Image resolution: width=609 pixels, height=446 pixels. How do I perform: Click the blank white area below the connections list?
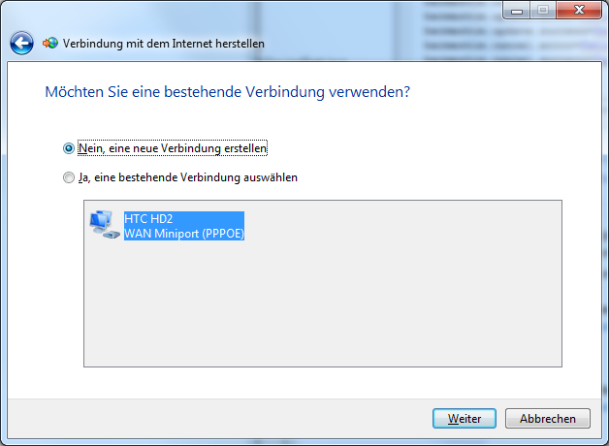[303, 382]
